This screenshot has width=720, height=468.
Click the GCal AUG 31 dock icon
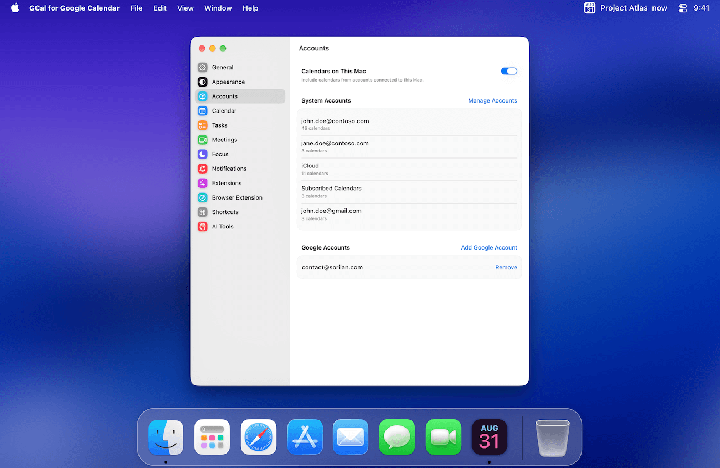(x=490, y=437)
